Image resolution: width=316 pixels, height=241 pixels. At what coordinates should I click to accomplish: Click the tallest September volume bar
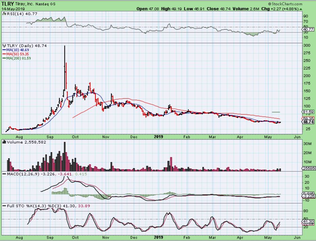click(64, 157)
